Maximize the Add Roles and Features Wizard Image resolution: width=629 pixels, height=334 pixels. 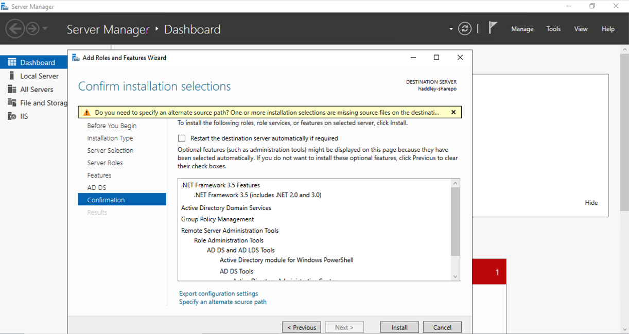436,58
